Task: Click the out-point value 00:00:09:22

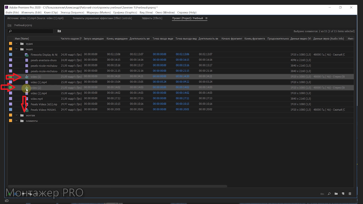Action: point(182,82)
